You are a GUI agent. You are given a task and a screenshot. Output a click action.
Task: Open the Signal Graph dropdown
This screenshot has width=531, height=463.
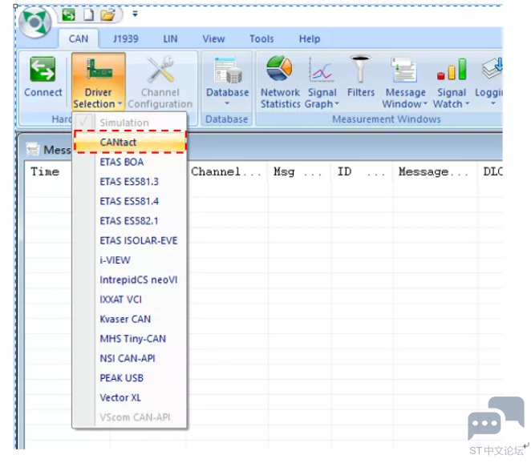click(x=322, y=83)
